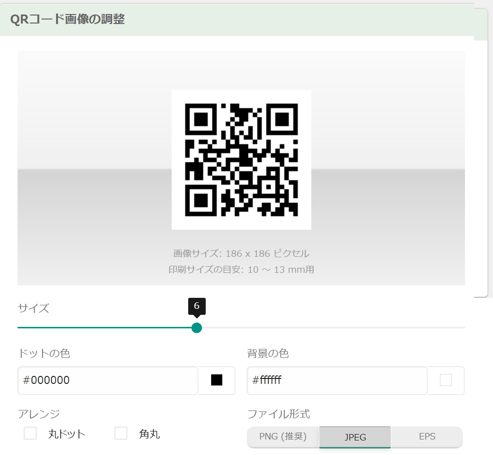The image size is (493, 455).
Task: Toggle the 角丸 checkbox
Action: click(121, 433)
